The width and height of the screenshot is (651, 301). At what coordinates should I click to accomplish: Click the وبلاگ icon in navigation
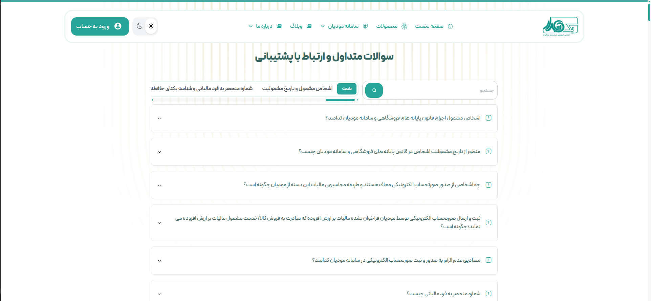click(x=309, y=26)
